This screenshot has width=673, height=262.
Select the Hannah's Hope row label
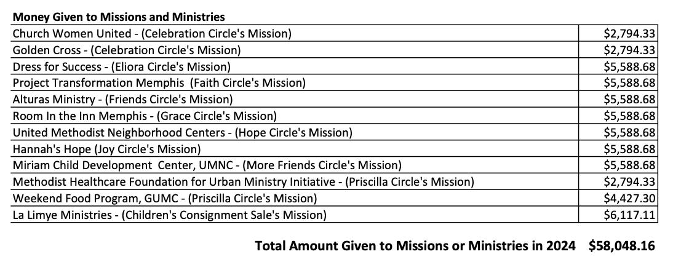(106, 149)
